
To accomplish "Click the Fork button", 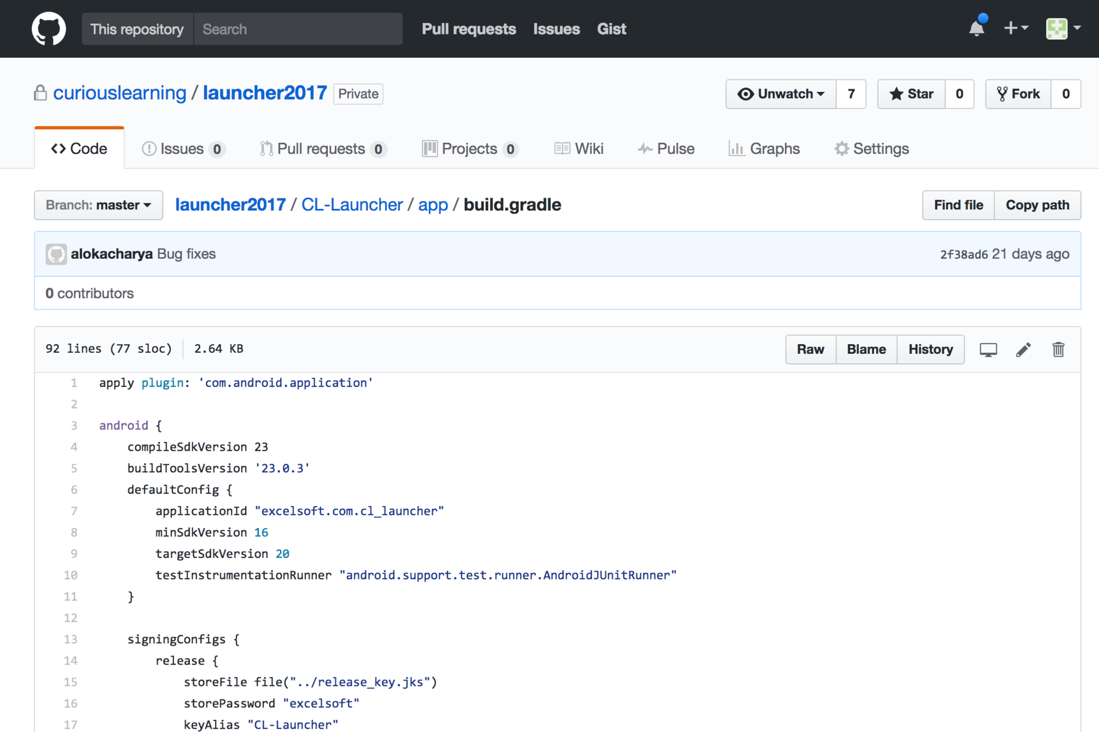I will coord(1018,94).
